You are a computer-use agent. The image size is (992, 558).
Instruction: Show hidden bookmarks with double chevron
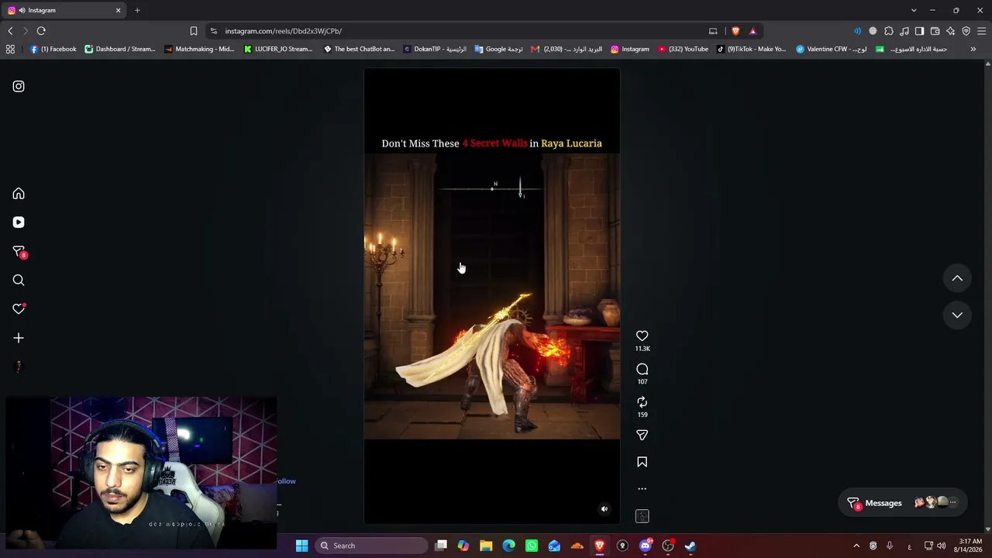tap(973, 49)
